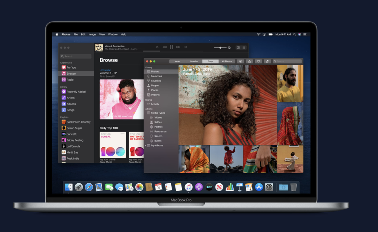Open Safari from the Dock
Viewport: 378px width, 232px height.
point(89,187)
